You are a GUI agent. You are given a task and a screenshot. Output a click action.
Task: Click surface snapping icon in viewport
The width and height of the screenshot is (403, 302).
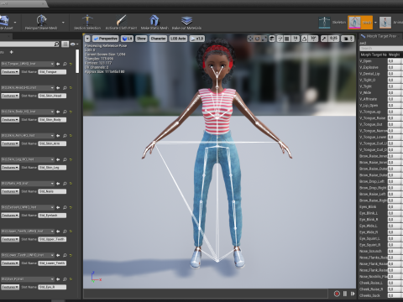[x=280, y=39]
